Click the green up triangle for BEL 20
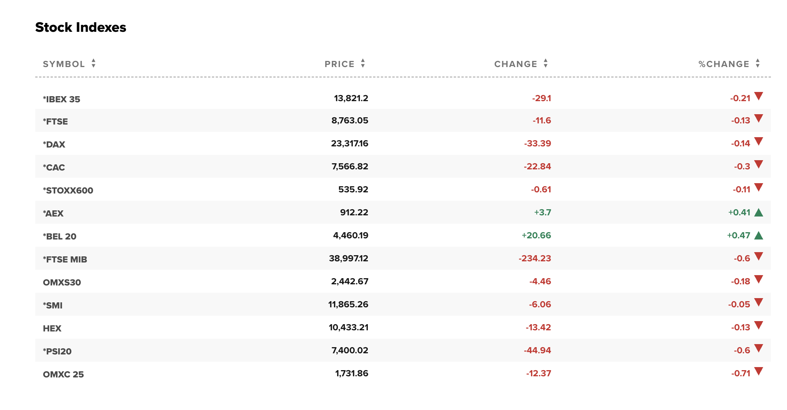 759,235
